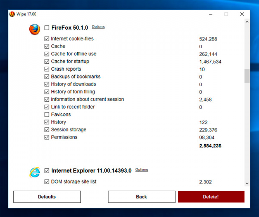Screen dimensions: 259x217
Task: Click the History value 122
Action: (203, 122)
